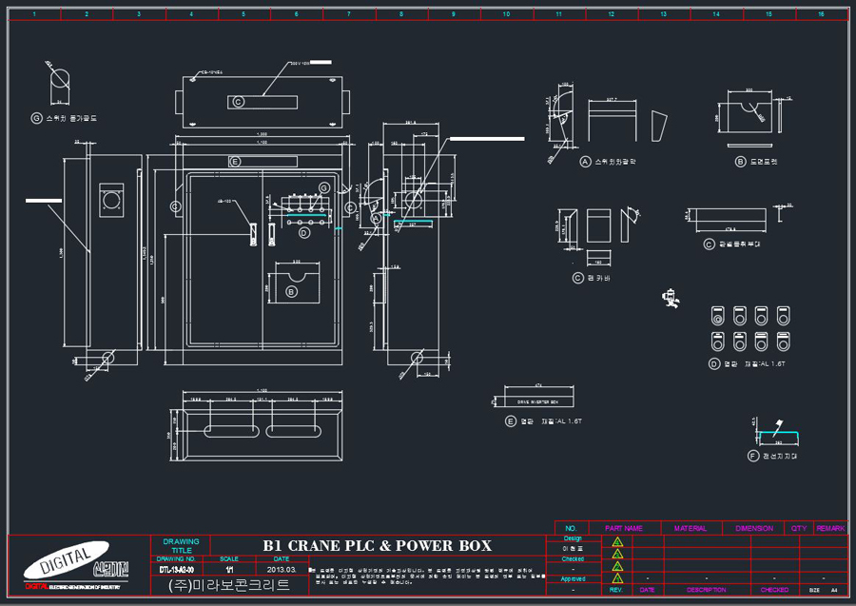Click the DIGITAL oval logo in title block
This screenshot has width=856, height=606.
(66, 559)
